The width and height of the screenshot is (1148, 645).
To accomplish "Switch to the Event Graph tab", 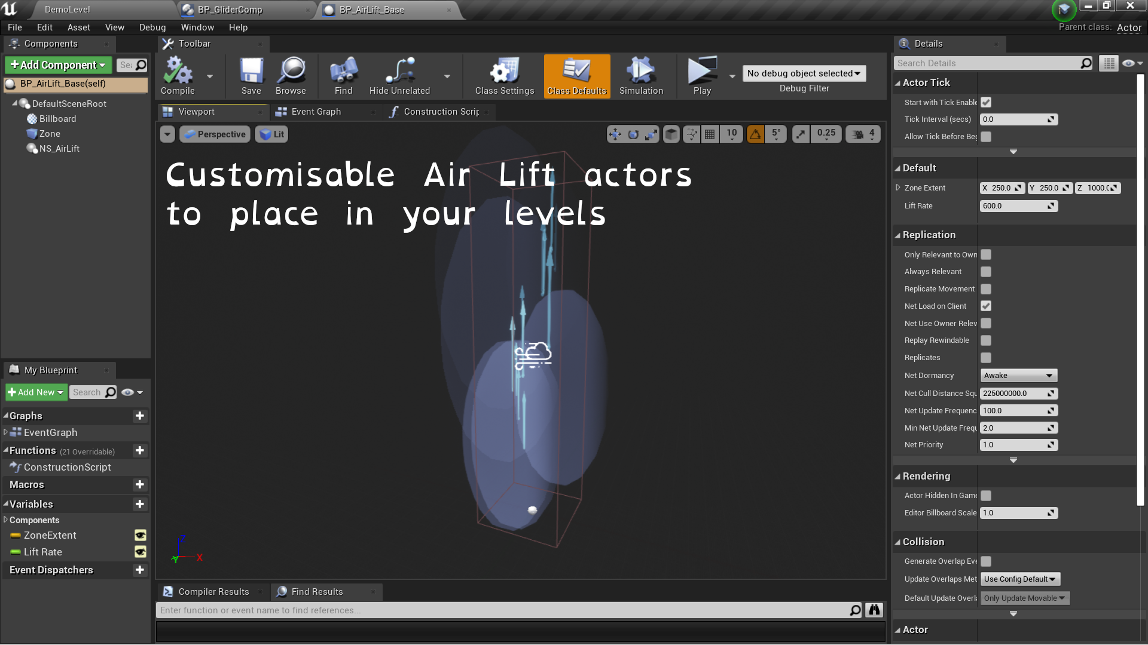I will click(316, 111).
